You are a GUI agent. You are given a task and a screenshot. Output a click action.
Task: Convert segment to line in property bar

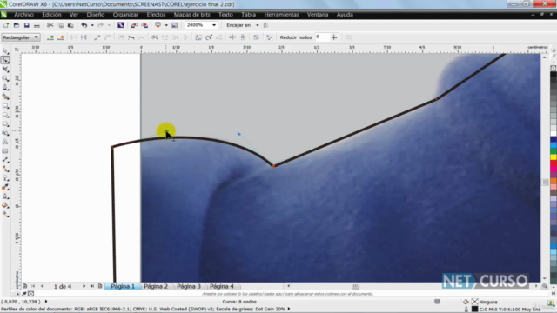pos(97,37)
